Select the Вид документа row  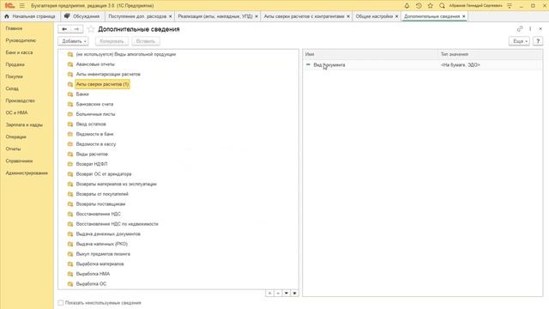click(x=423, y=65)
